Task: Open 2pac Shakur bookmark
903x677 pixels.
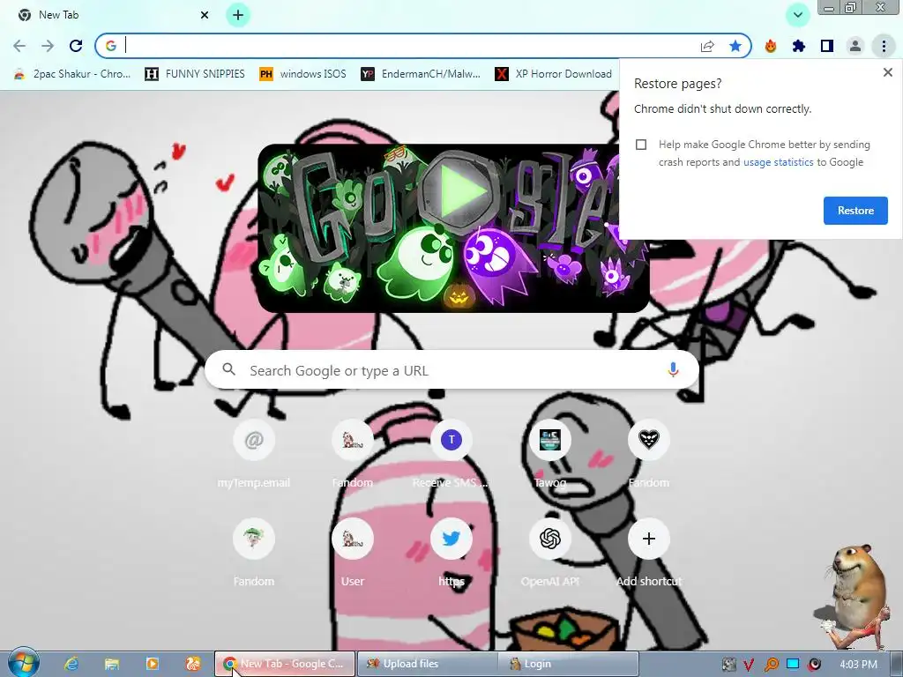Action: pyautogui.click(x=72, y=74)
